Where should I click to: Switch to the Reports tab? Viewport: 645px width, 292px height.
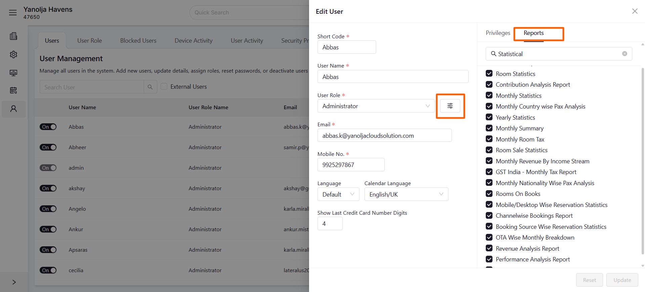[x=533, y=33]
